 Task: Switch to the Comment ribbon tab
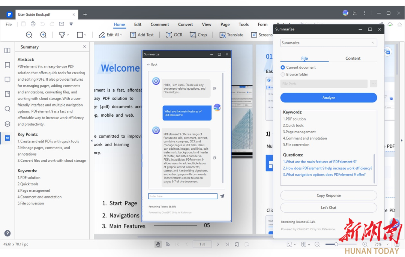tap(160, 24)
